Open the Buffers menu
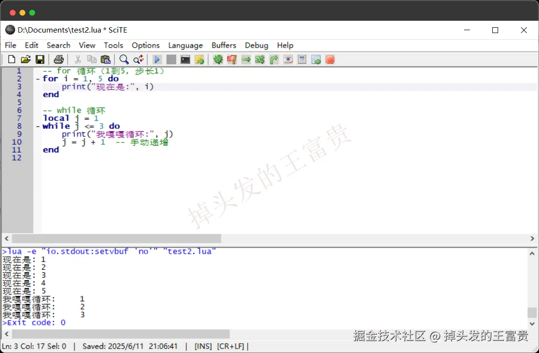Image resolution: width=539 pixels, height=353 pixels. (224, 45)
